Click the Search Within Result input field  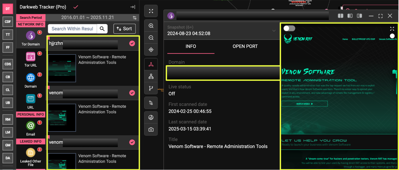72,29
